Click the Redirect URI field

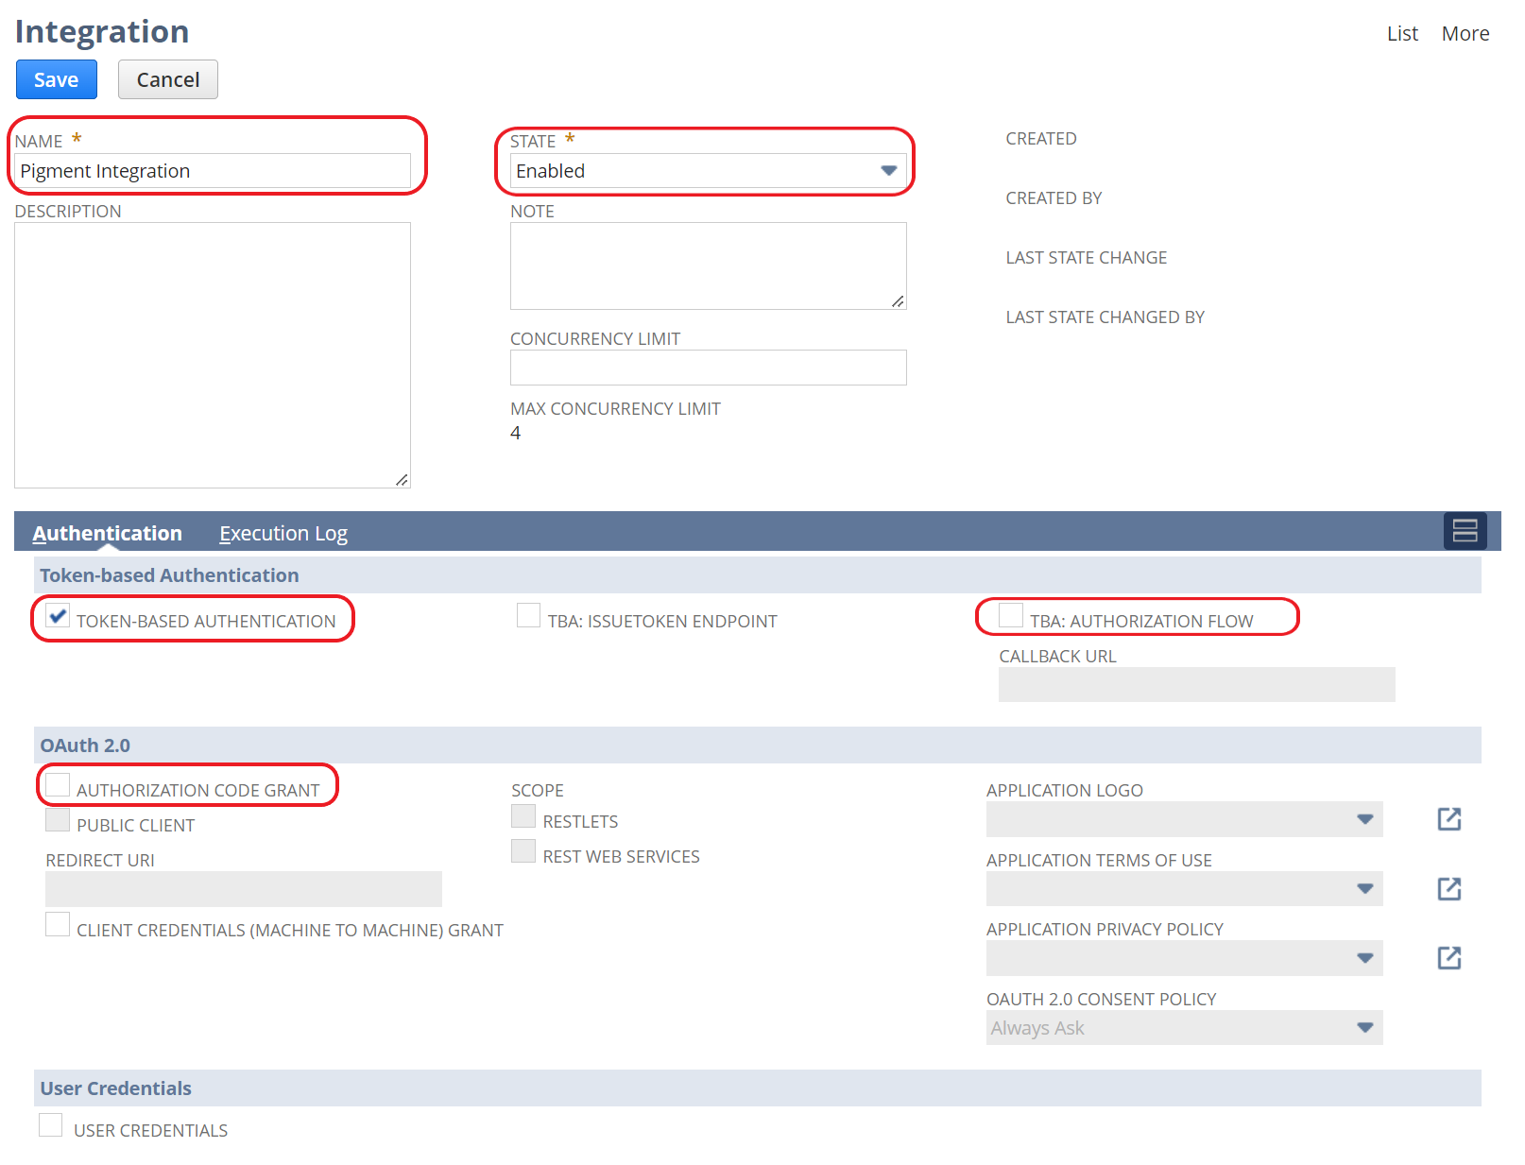pos(244,889)
